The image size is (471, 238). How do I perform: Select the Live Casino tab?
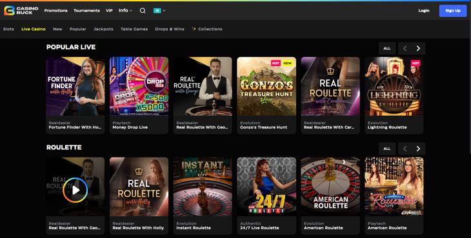(x=34, y=29)
